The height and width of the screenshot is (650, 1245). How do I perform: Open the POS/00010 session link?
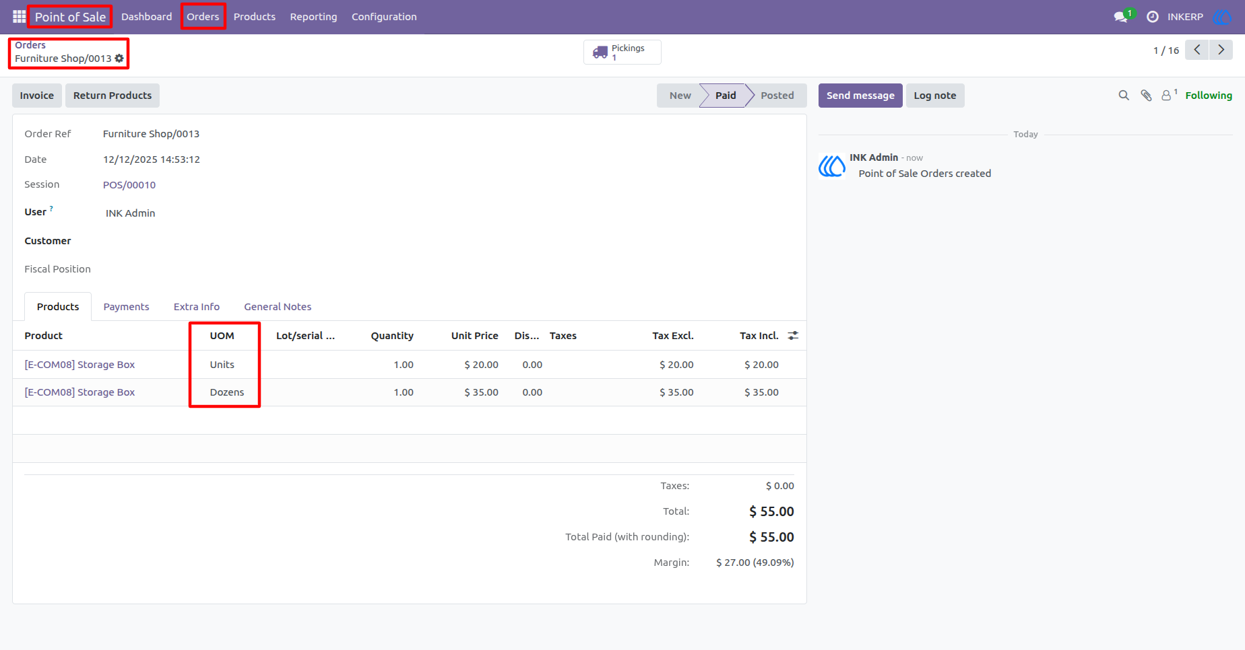tap(129, 185)
